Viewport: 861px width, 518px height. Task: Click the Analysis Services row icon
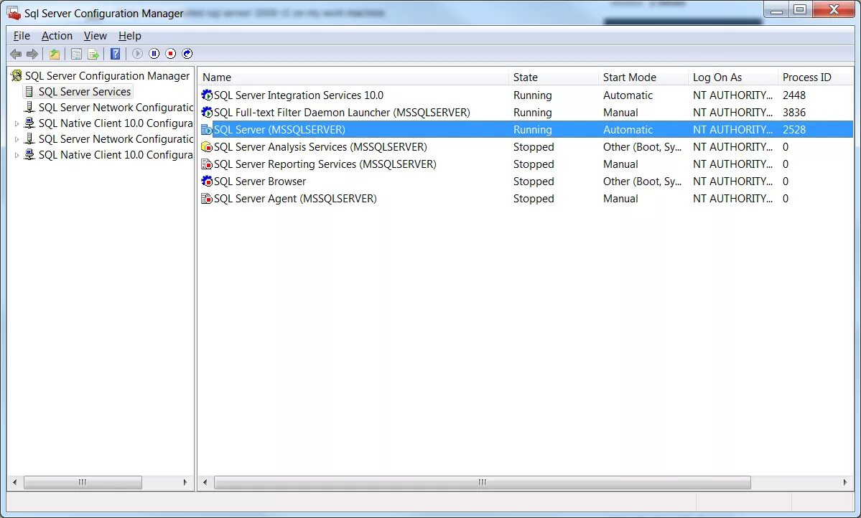207,147
